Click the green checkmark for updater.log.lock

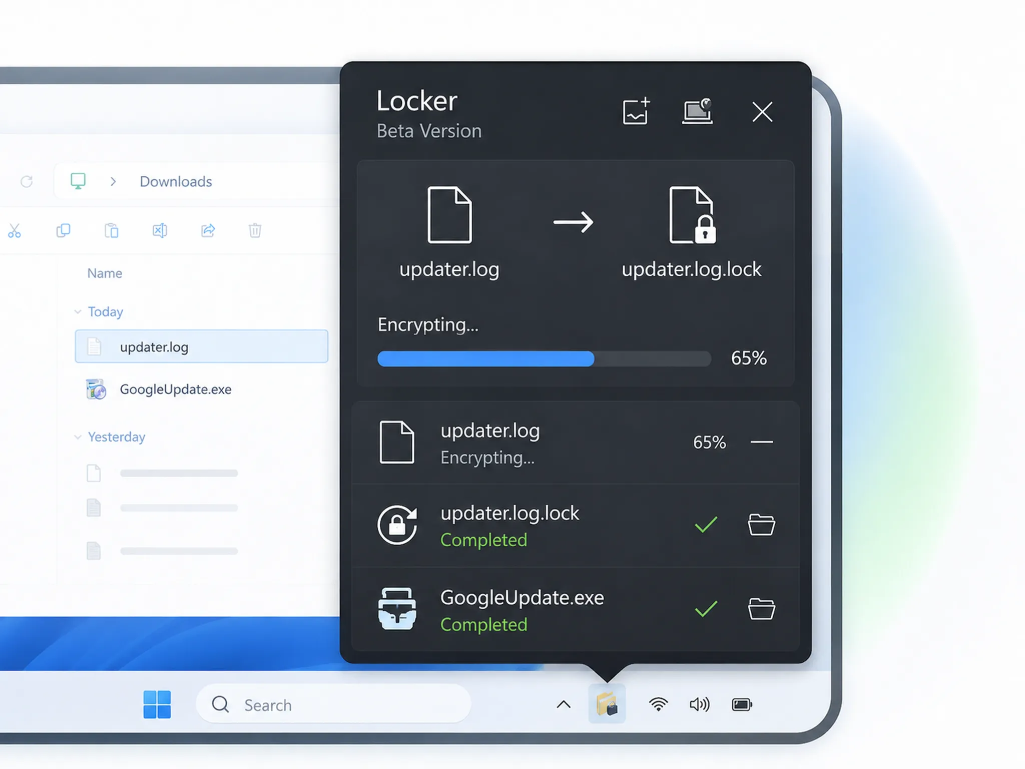point(706,525)
